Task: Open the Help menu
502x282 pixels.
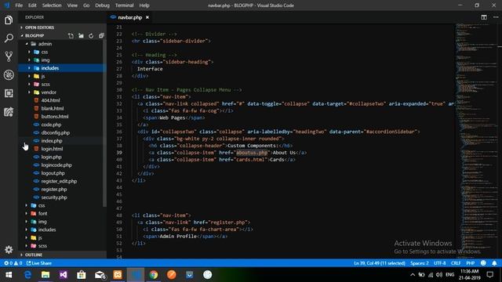Action: click(x=144, y=5)
